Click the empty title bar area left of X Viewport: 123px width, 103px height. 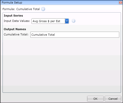click(70, 3)
